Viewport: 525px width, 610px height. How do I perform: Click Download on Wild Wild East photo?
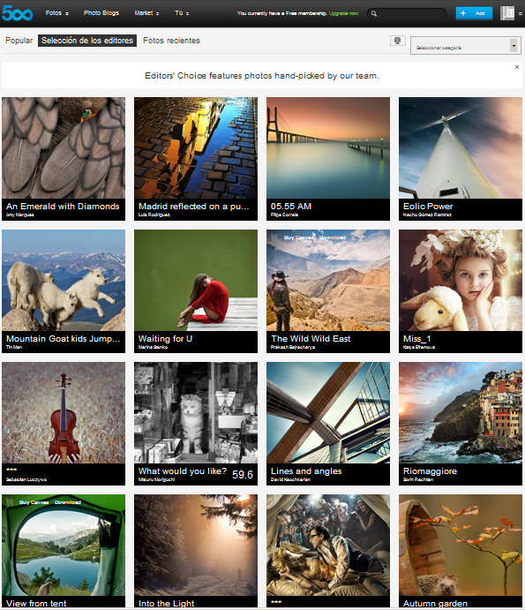[x=333, y=237]
